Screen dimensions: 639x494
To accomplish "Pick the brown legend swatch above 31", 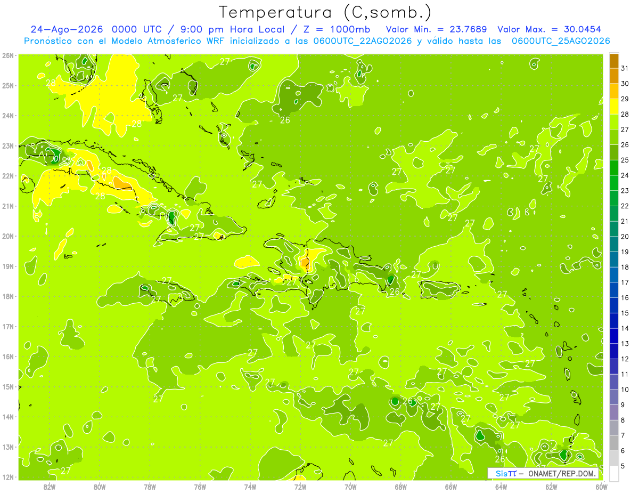I will (x=614, y=61).
